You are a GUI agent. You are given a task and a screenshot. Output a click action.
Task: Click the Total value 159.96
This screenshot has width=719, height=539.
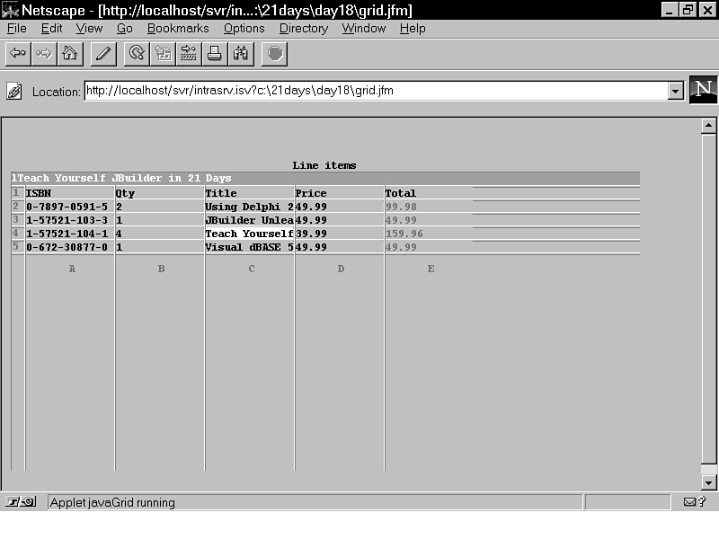pos(404,234)
